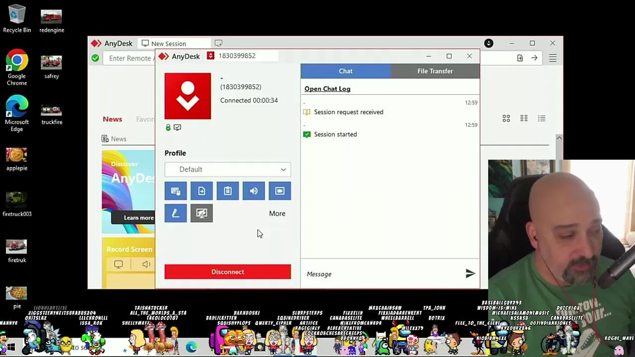
Task: Click the 'Connected 00:00:34' status text
Action: pos(249,100)
